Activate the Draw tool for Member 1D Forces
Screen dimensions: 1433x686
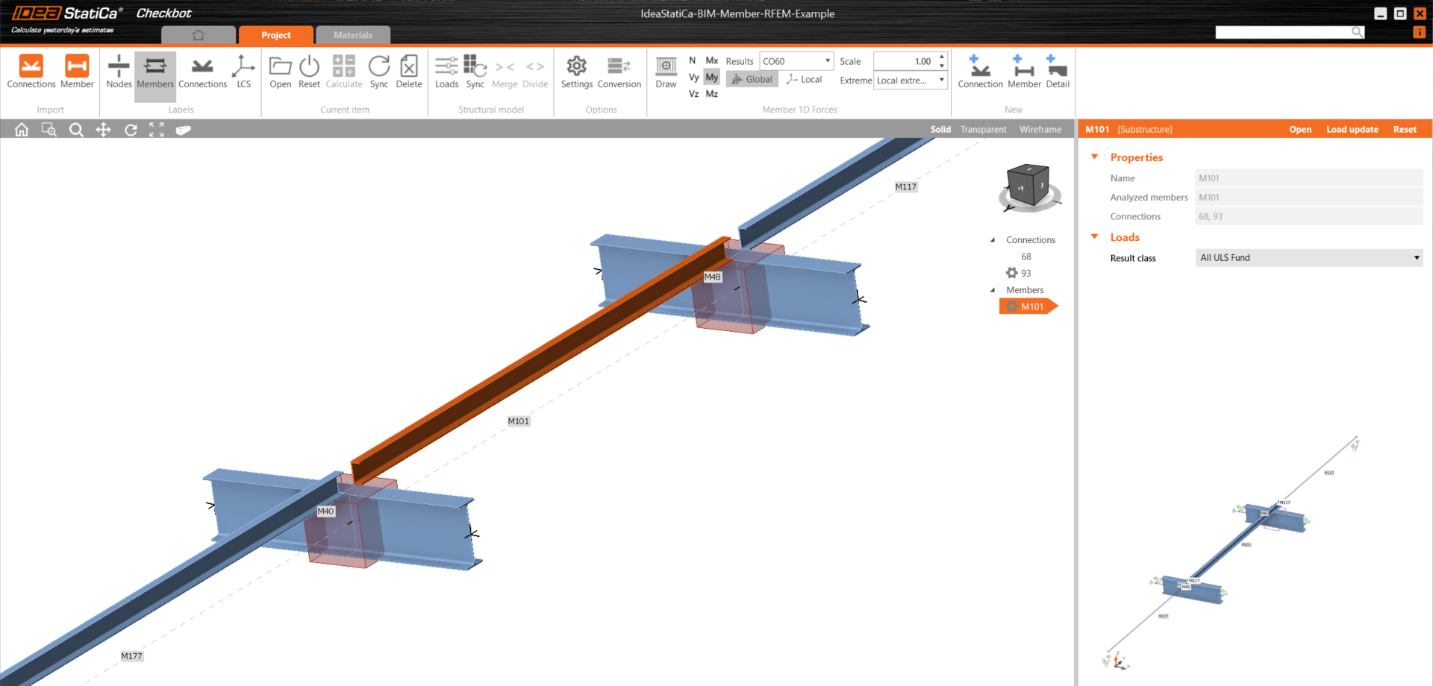(665, 72)
